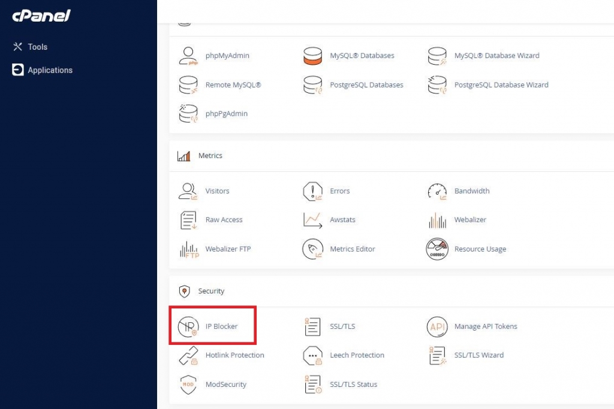Click the SSL/TLS link text
Viewport: 614px width, 409px height.
point(342,326)
